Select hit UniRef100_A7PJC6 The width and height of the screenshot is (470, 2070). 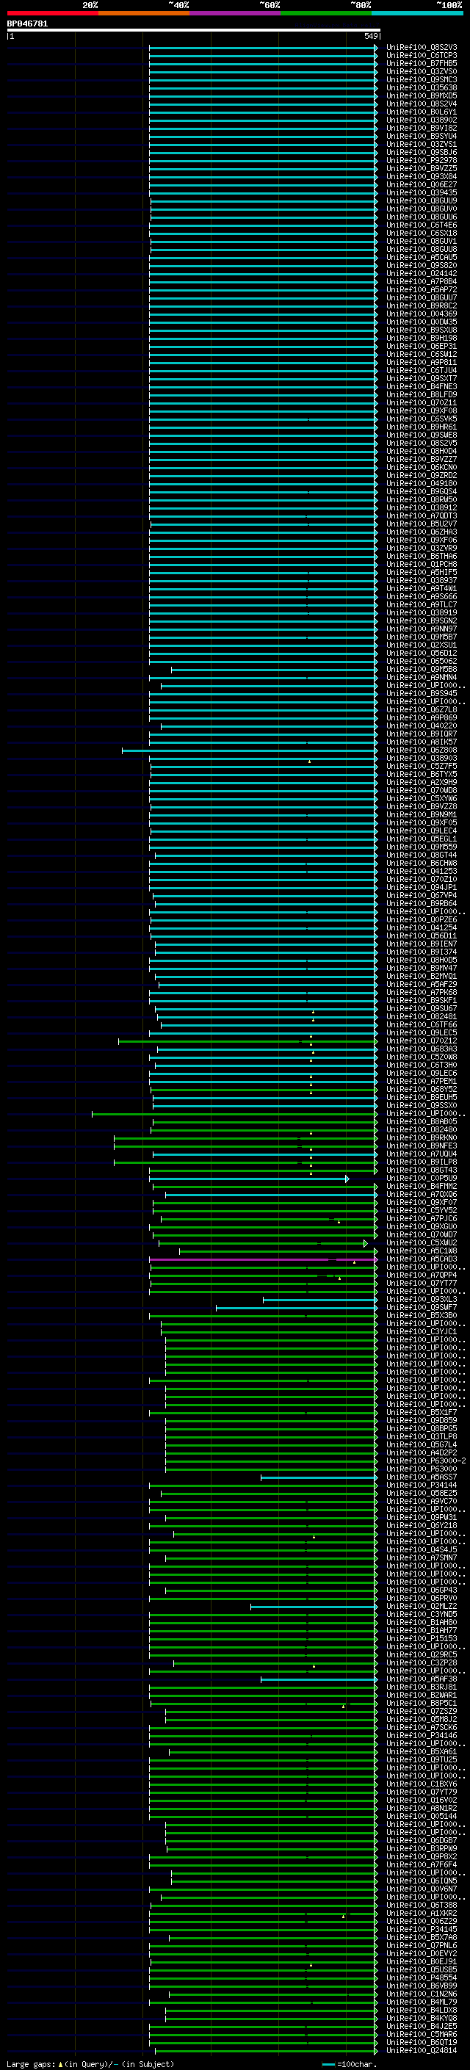422,1220
